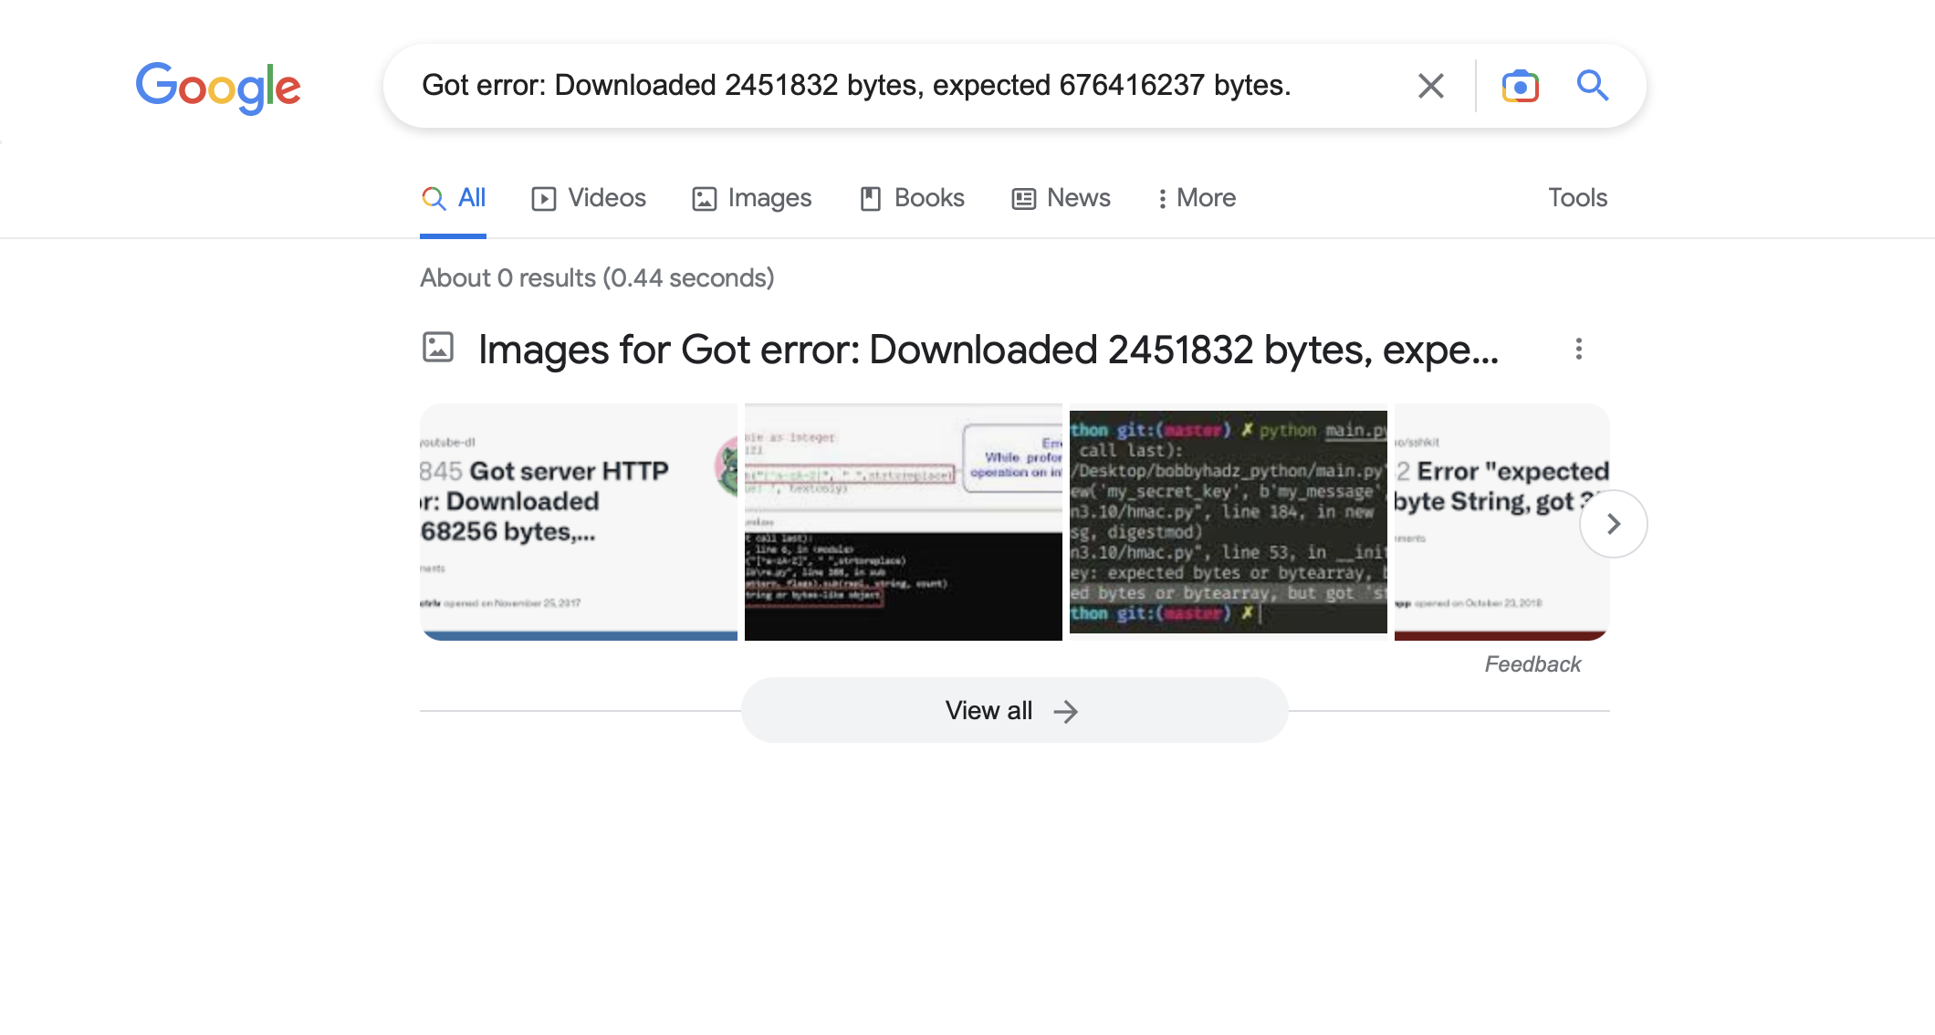
Task: Click the Images tab picture icon
Action: (x=704, y=197)
